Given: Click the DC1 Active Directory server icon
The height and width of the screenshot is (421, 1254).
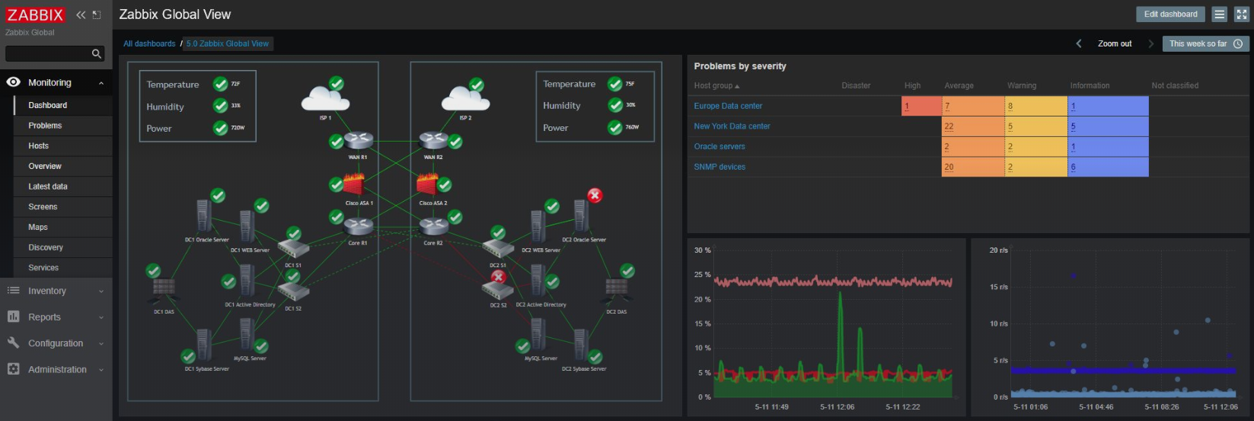Looking at the screenshot, I should pos(247,281).
